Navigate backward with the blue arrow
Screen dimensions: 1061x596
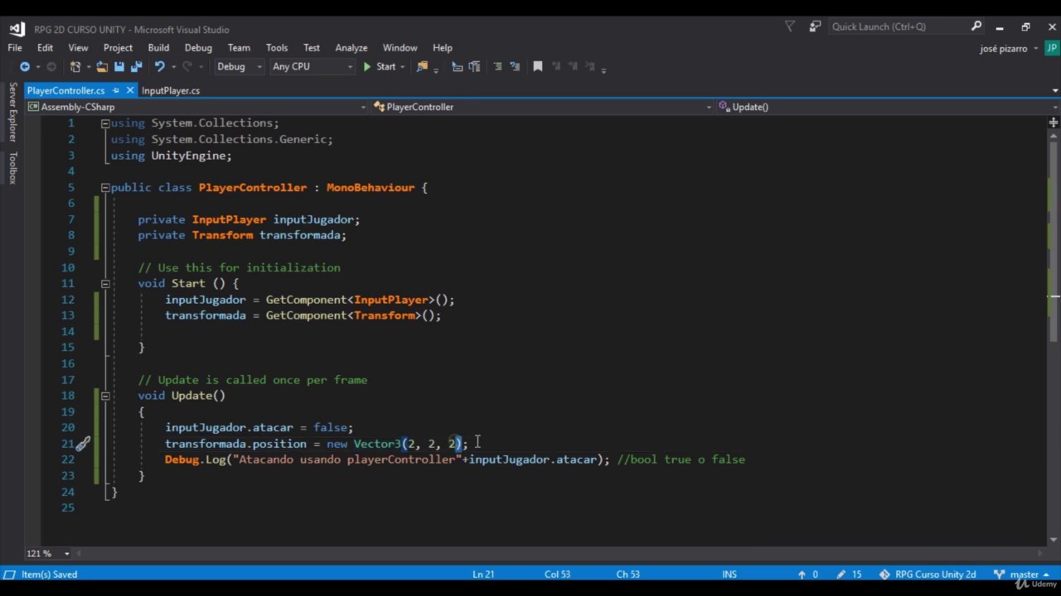[24, 67]
